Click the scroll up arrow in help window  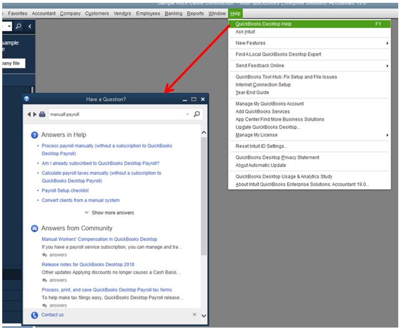[x=204, y=132]
